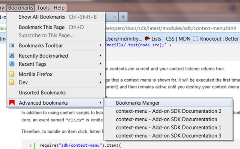This screenshot has height=149, width=240.
Task: Expand the Recently Bookmarked arrow
Action: 100,55
